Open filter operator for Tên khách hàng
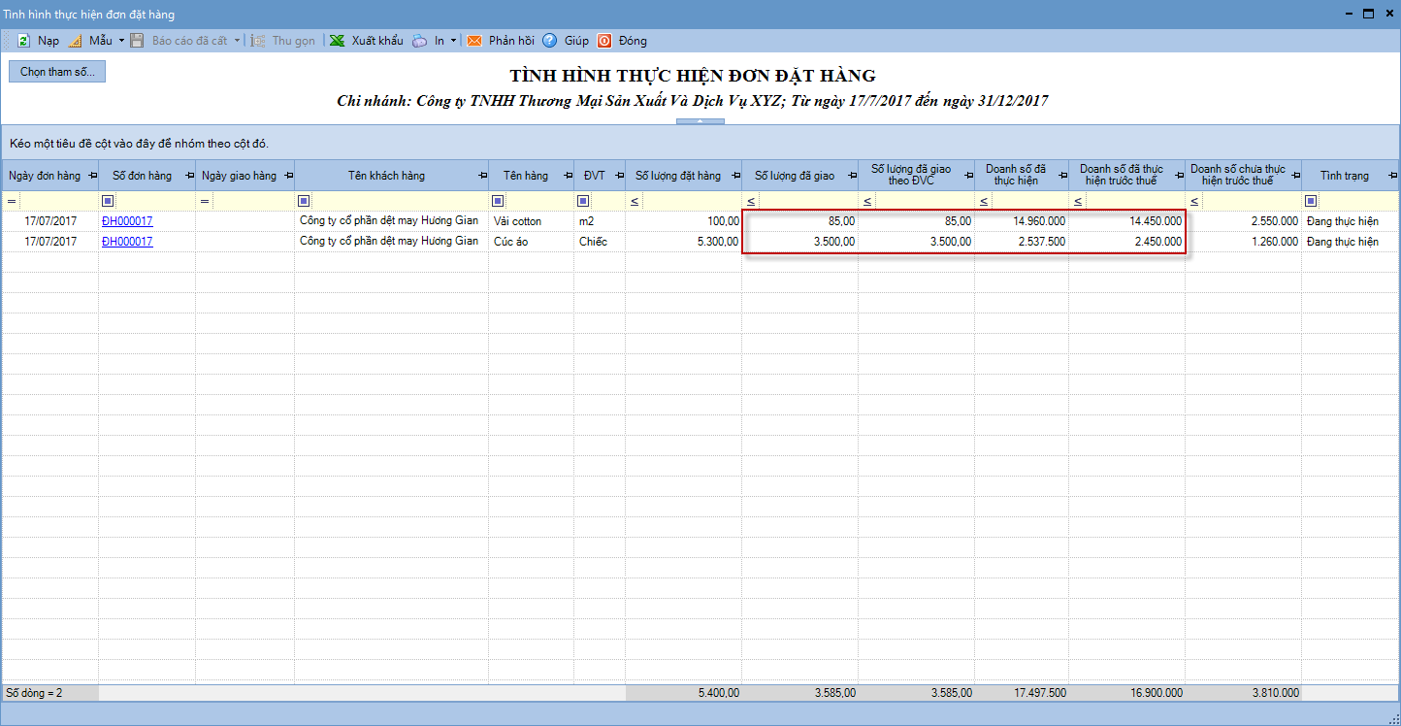 (x=304, y=201)
